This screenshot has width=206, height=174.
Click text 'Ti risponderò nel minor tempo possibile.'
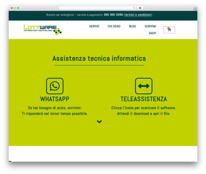55,114
